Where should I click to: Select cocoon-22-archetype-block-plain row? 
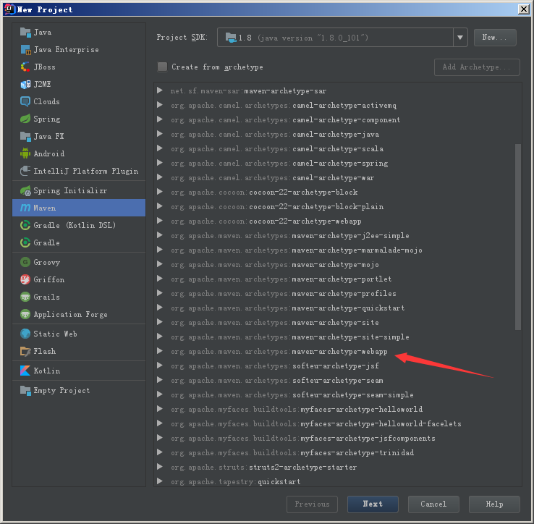(x=337, y=206)
